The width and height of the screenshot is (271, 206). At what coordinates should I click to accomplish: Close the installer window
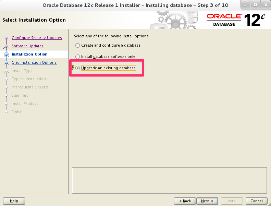click(266, 5)
